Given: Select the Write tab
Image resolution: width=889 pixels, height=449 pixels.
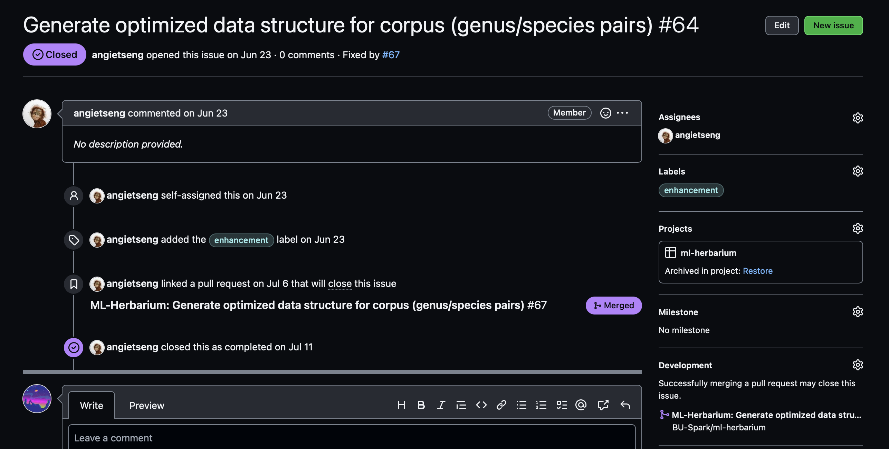Looking at the screenshot, I should point(92,406).
